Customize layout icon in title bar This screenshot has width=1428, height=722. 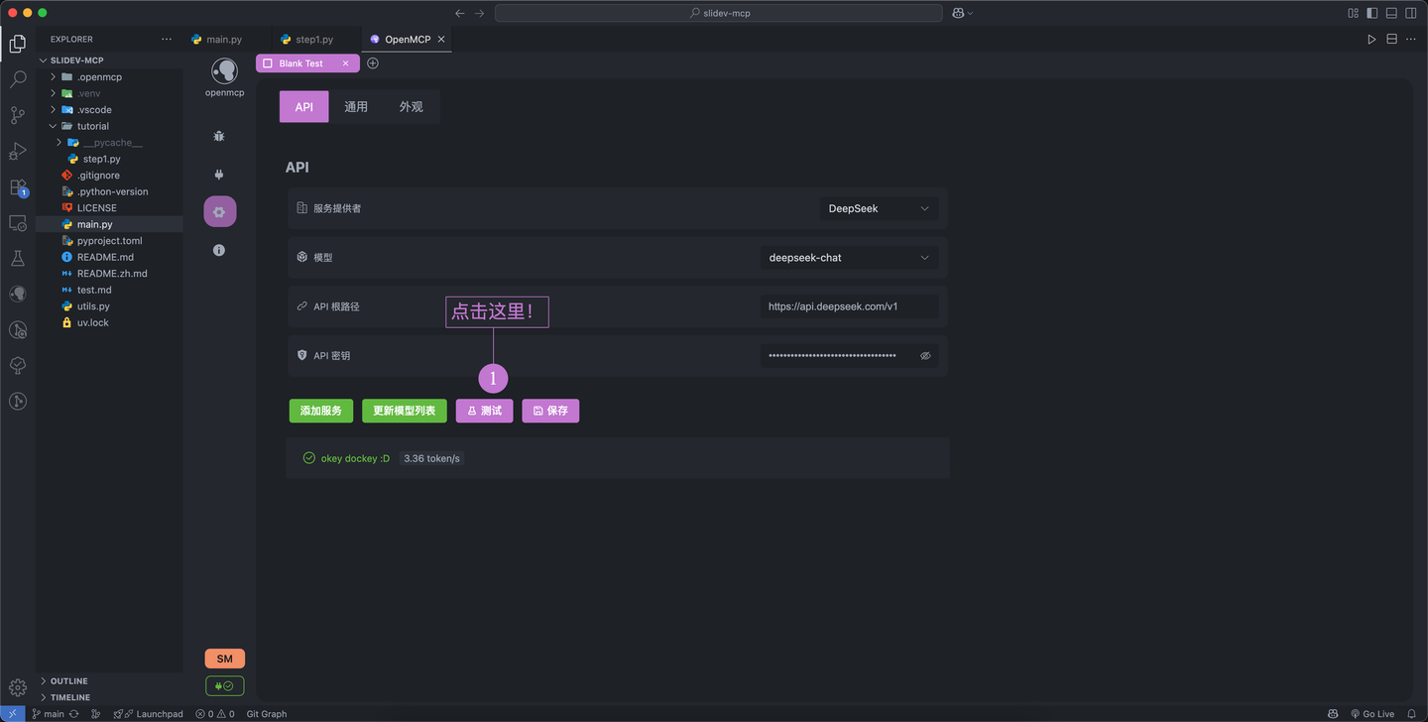pos(1354,13)
